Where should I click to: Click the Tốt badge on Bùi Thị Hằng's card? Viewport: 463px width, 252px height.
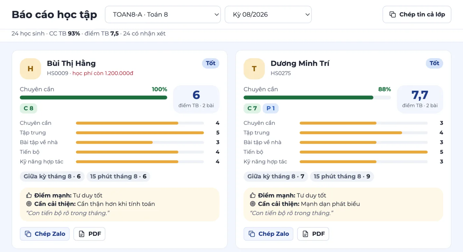(x=211, y=63)
